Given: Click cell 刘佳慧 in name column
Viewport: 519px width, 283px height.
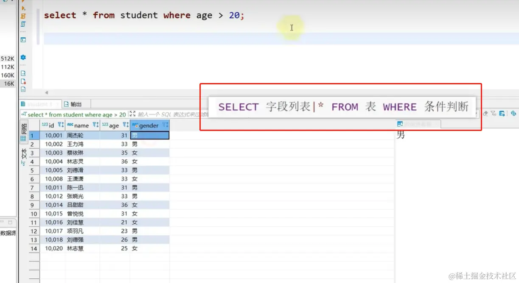Looking at the screenshot, I should 82,222.
